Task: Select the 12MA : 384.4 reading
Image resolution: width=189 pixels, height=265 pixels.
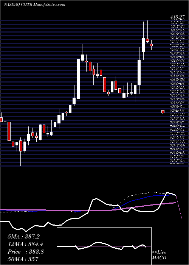Action: 25,245
